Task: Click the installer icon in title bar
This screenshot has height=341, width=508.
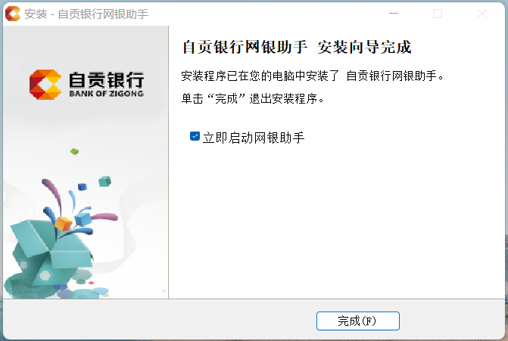Action: coord(13,14)
